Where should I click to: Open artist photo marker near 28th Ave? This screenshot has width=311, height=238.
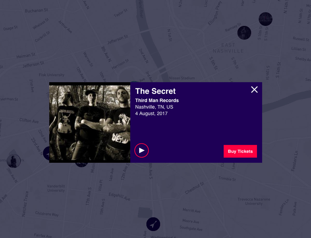[13, 161]
